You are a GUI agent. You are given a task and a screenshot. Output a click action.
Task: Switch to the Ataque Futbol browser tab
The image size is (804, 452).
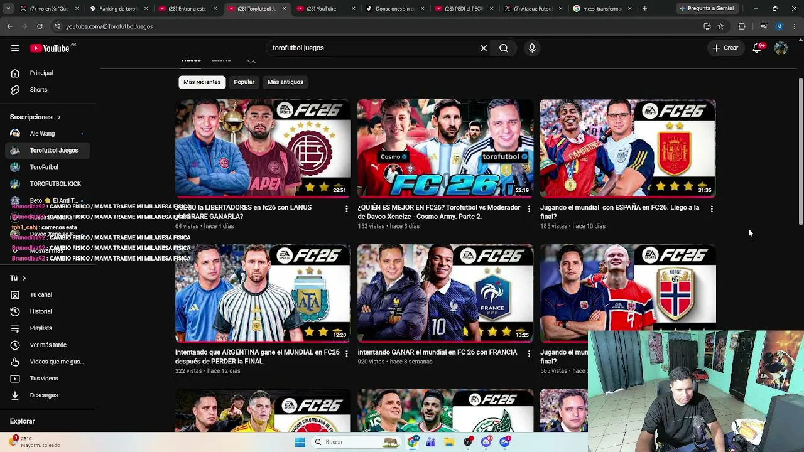(x=532, y=9)
